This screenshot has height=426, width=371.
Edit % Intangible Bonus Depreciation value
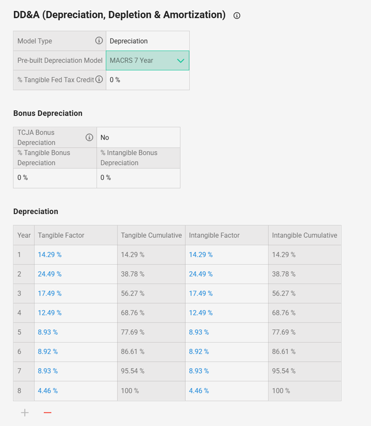pos(138,178)
